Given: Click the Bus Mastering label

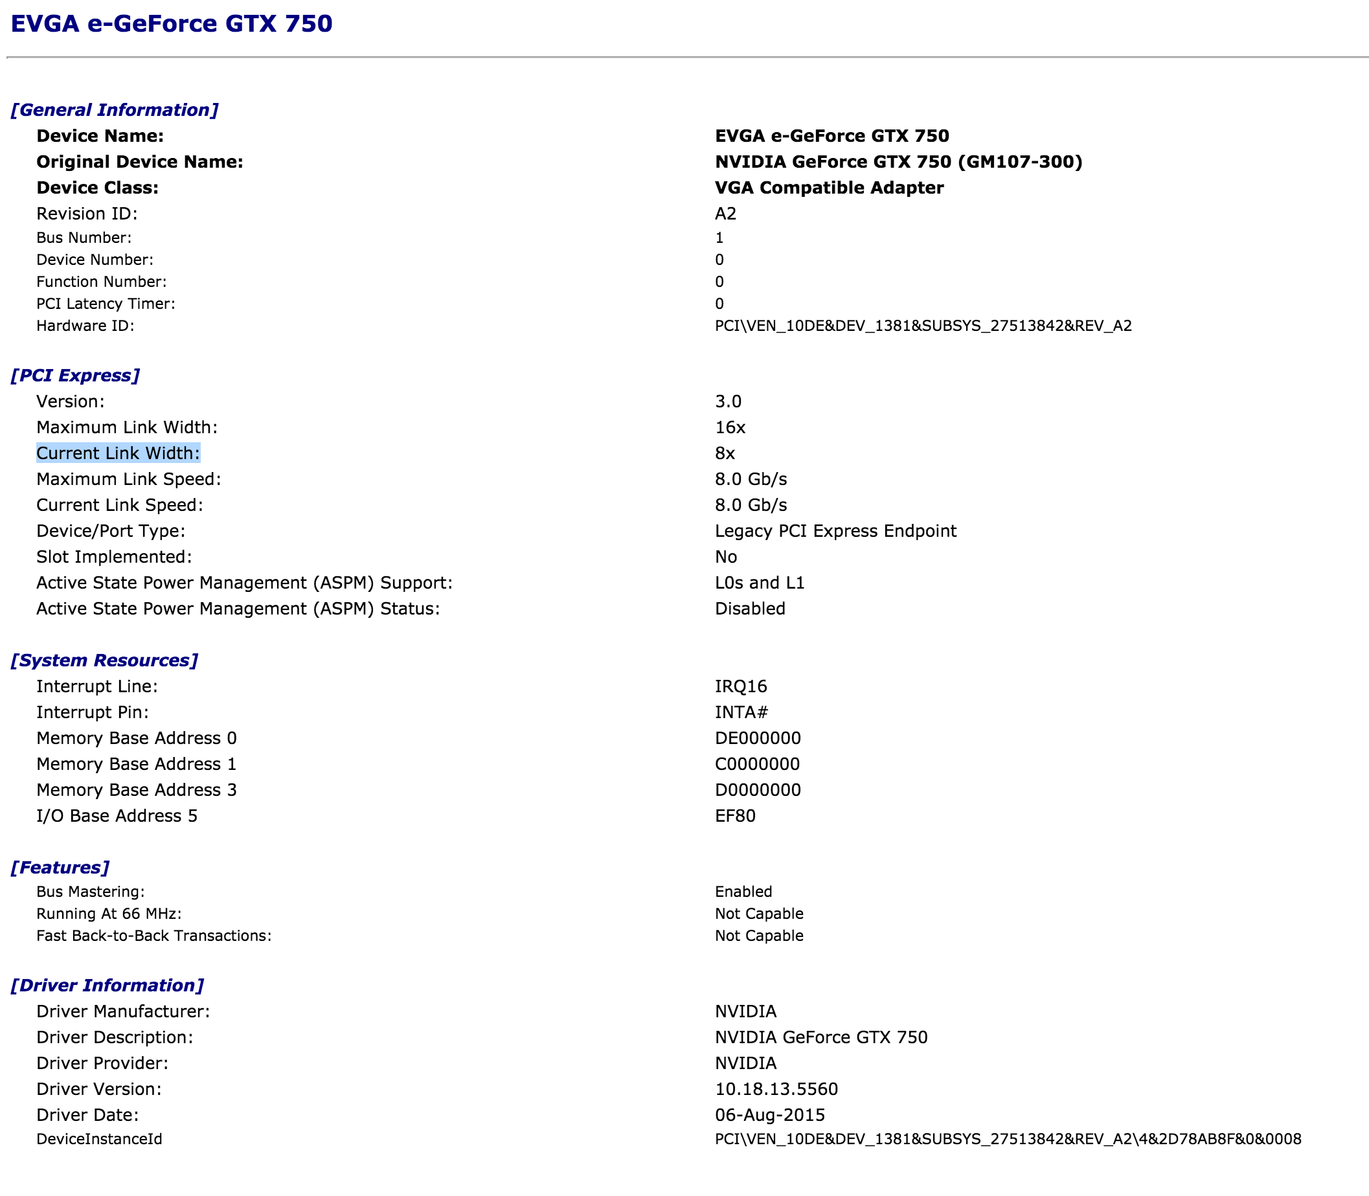Looking at the screenshot, I should (x=90, y=892).
